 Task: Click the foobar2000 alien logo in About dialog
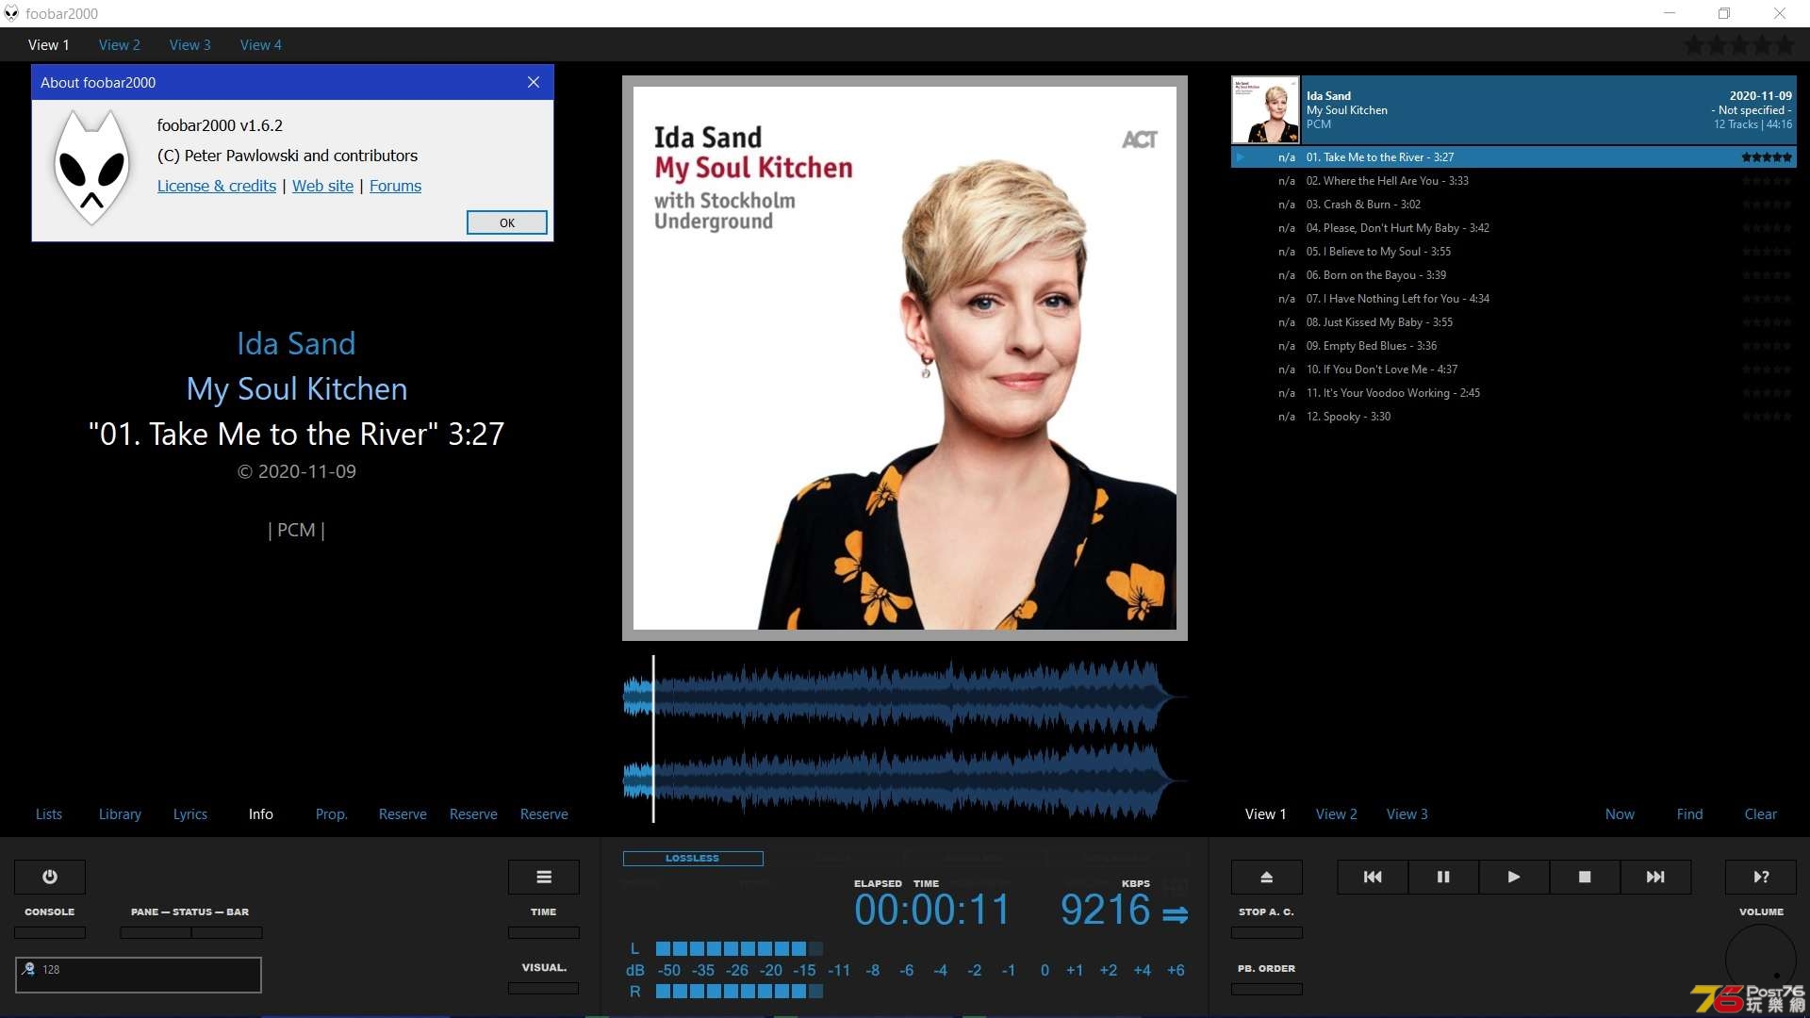[x=91, y=167]
